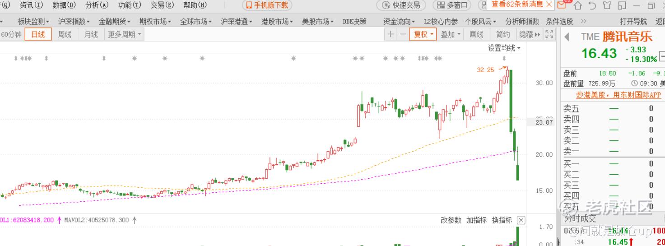
Task: Expand 板块监测 dropdown
Action: pyautogui.click(x=33, y=21)
